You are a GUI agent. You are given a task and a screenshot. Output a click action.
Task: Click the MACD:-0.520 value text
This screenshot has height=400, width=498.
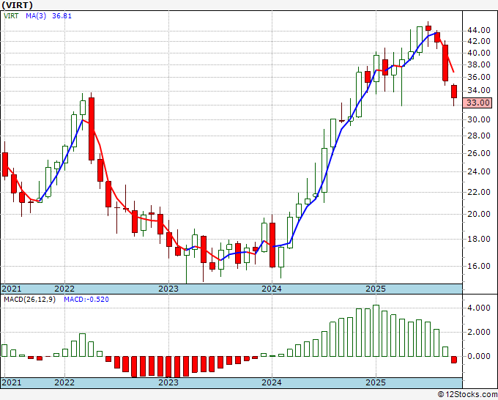pyautogui.click(x=86, y=300)
